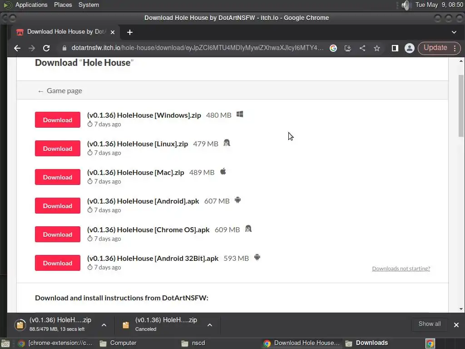The height and width of the screenshot is (349, 465).
Task: Click the address bar URL
Action: pos(197,48)
